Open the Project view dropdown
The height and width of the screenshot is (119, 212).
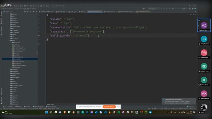8,12
